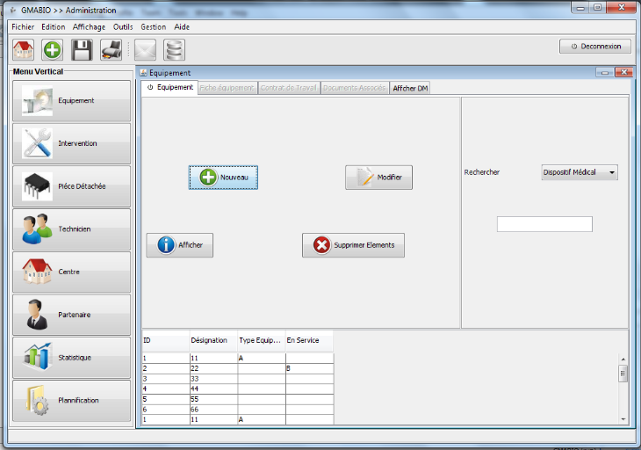Select the Equipement tab
Viewport: 641px width, 450px height.
point(170,88)
